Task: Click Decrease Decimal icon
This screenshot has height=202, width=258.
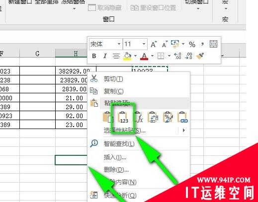Action: coord(188,56)
